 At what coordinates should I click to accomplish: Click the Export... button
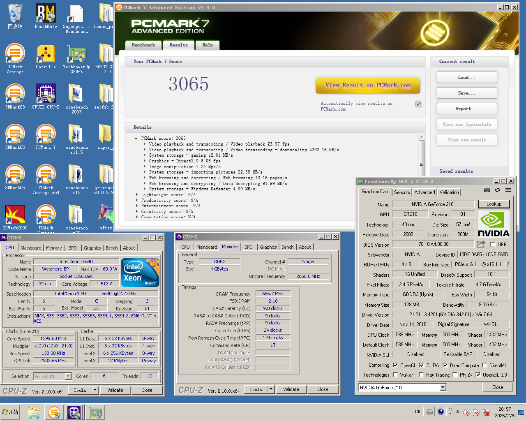(x=467, y=109)
